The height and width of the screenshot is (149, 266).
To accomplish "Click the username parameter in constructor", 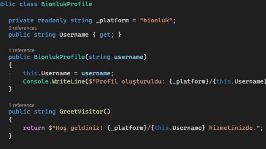I will pyautogui.click(x=128, y=57).
